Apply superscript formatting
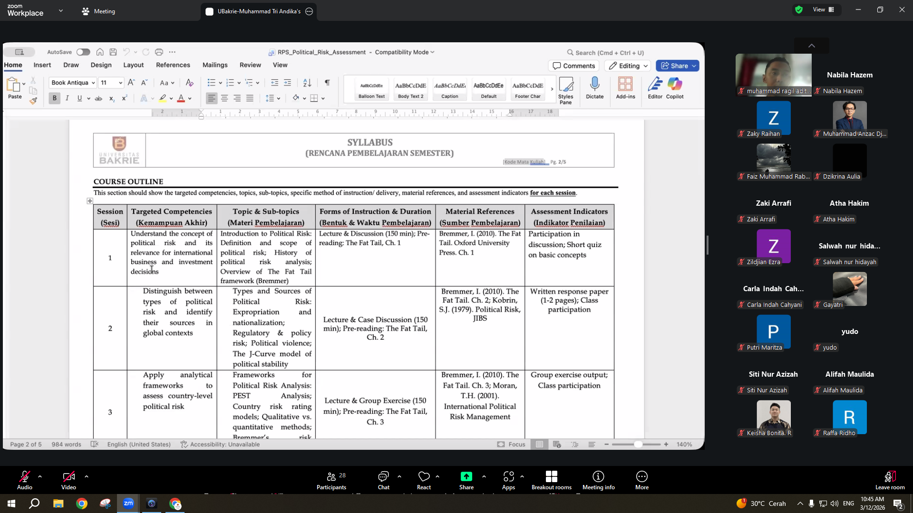This screenshot has width=913, height=513. (x=124, y=98)
